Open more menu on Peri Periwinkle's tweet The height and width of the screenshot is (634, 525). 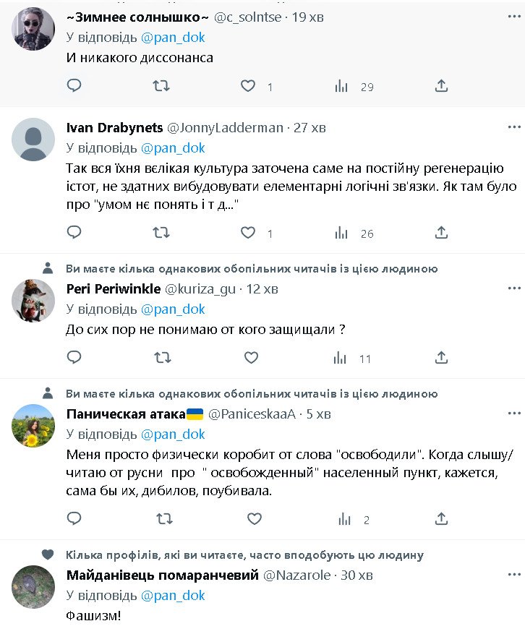513,288
